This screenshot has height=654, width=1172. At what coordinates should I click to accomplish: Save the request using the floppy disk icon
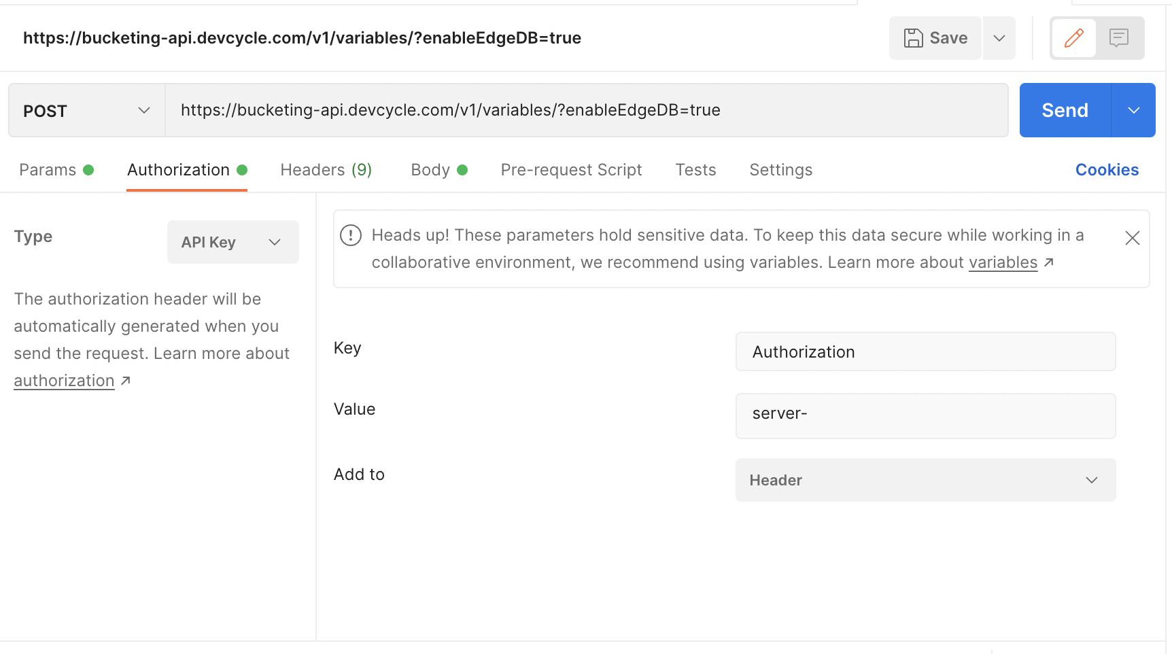(935, 38)
